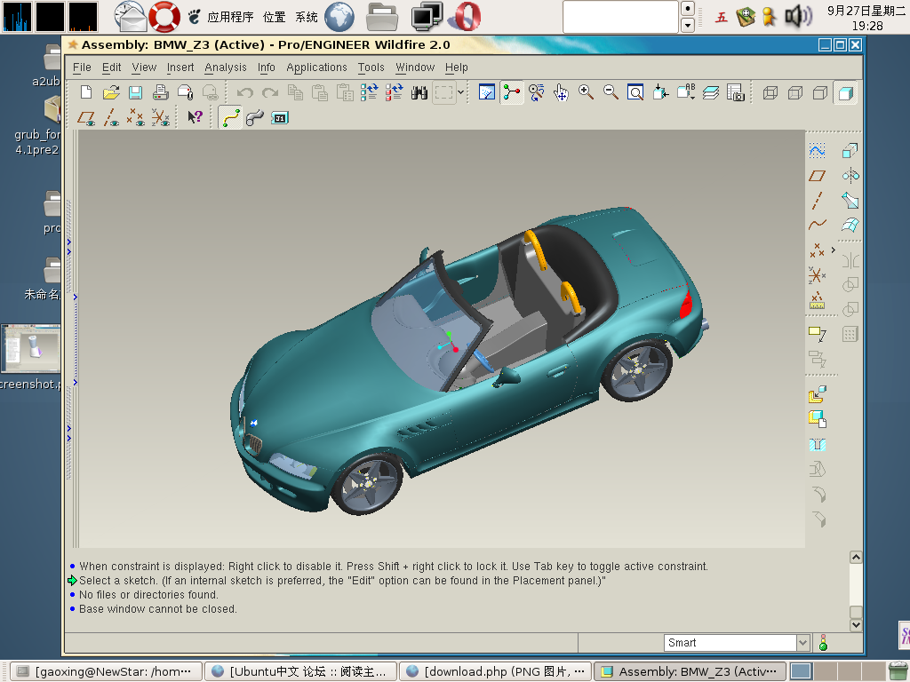Open the Edit menu
Image resolution: width=910 pixels, height=682 pixels.
pyautogui.click(x=111, y=67)
